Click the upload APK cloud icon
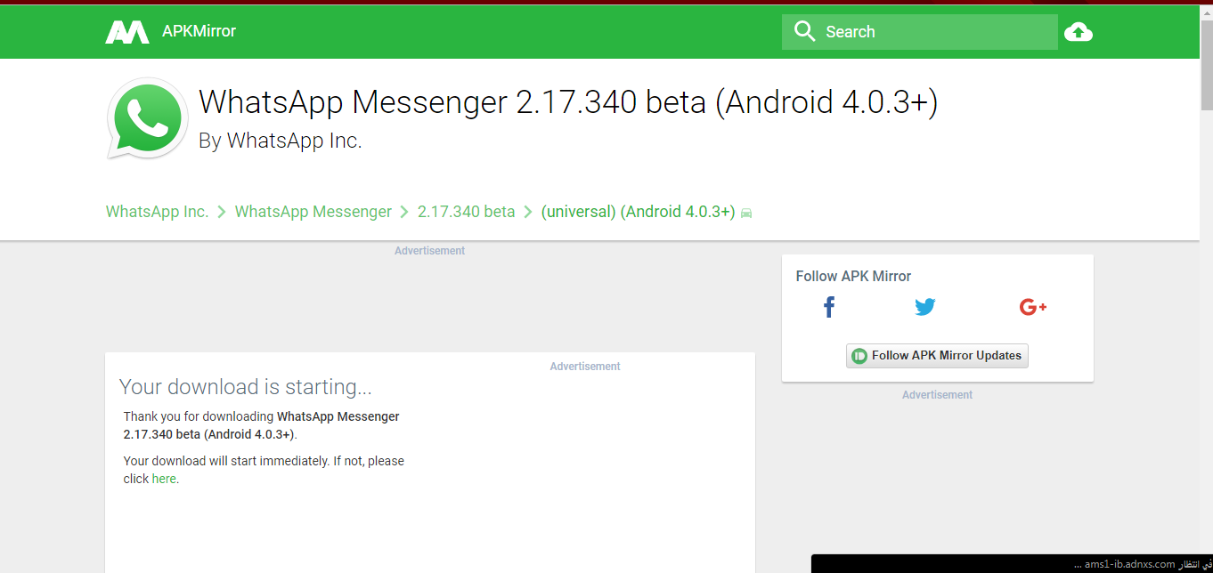The image size is (1213, 573). coord(1079,32)
